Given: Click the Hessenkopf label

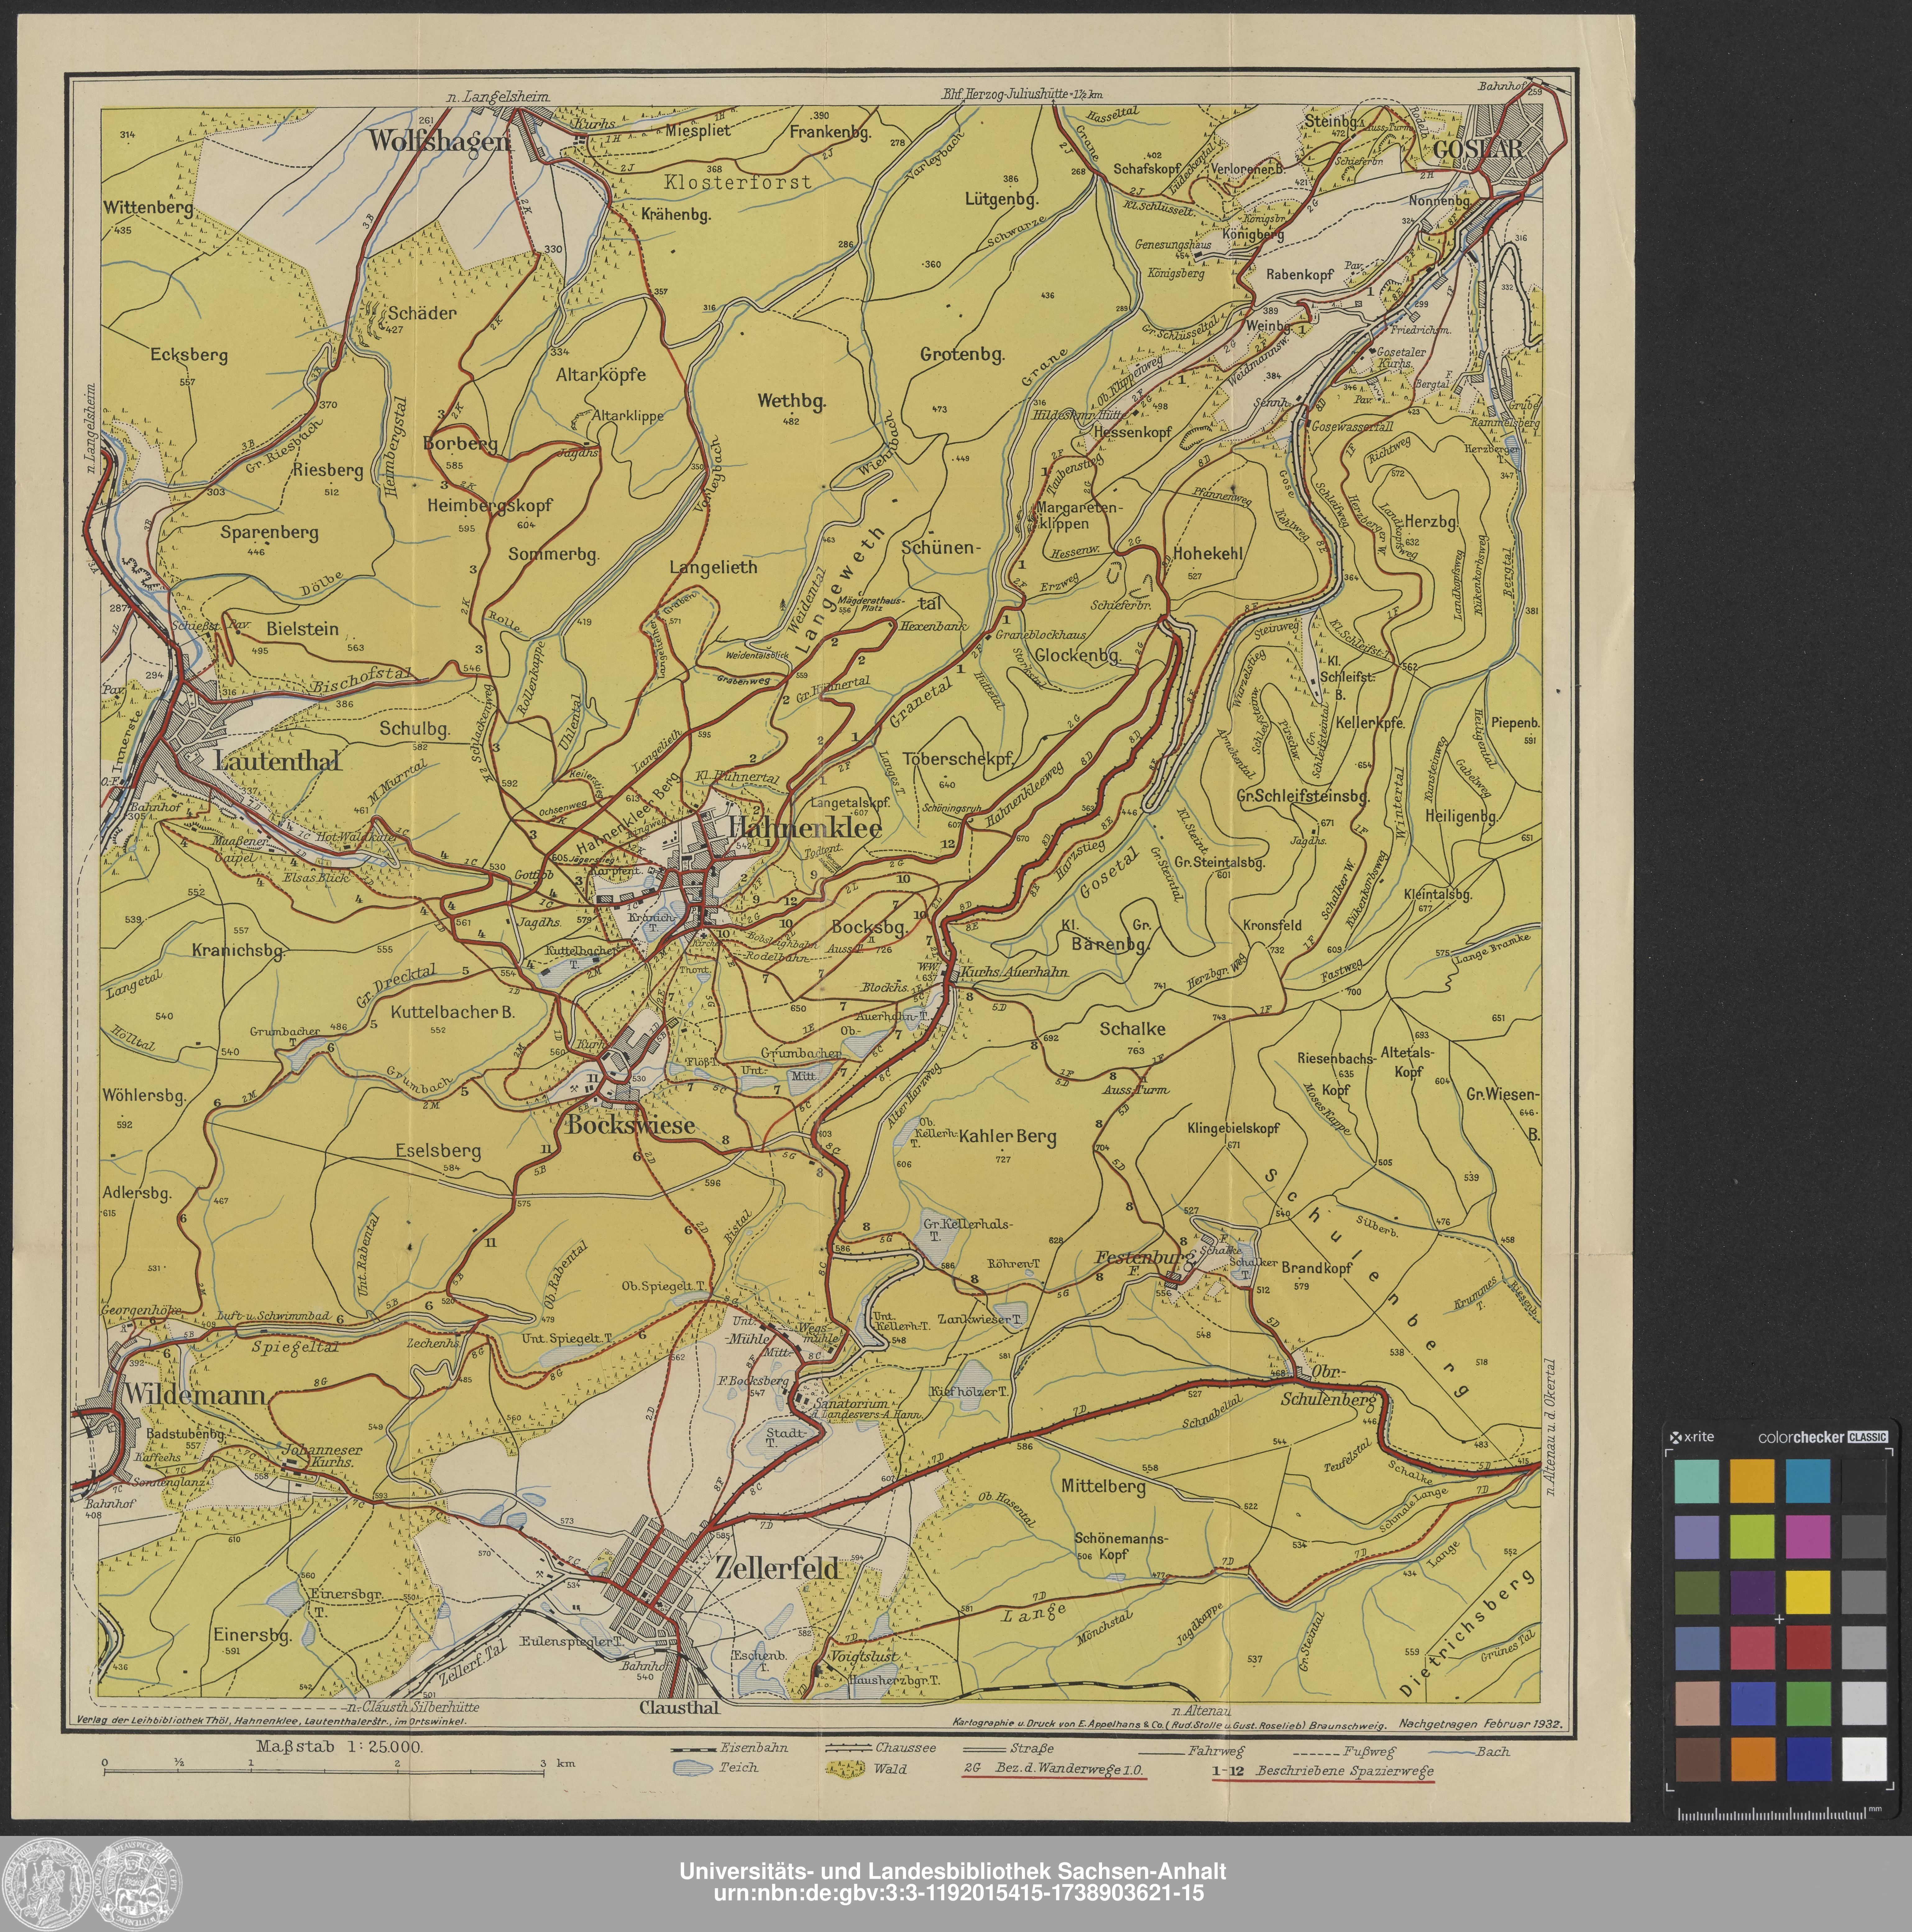Looking at the screenshot, I should pyautogui.click(x=1133, y=432).
